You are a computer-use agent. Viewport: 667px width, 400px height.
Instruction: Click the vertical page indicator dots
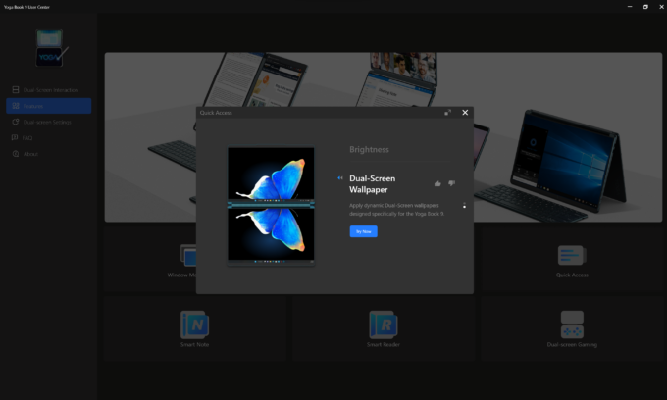464,205
